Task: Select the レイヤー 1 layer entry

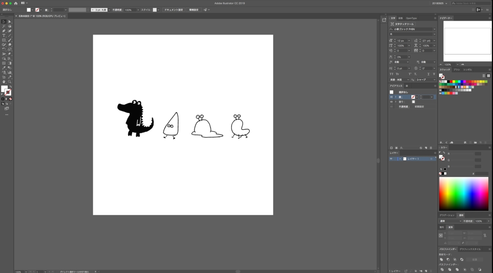Action: tap(414, 158)
